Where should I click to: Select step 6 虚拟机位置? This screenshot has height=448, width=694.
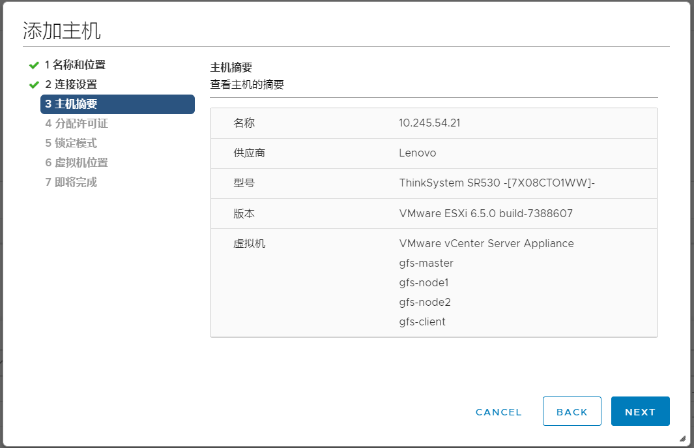pyautogui.click(x=77, y=162)
